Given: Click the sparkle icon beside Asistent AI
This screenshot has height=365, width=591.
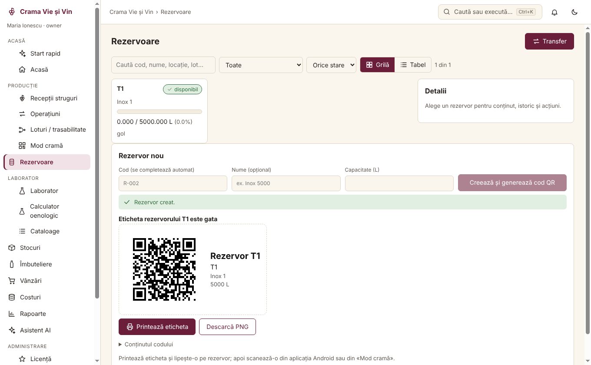Looking at the screenshot, I should [x=12, y=330].
